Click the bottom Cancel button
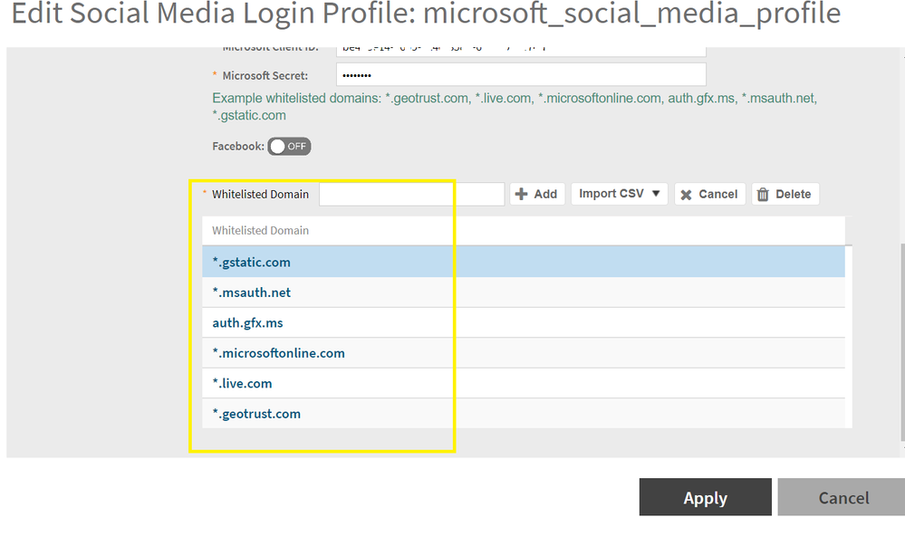Screen dimensions: 905x536 842,498
